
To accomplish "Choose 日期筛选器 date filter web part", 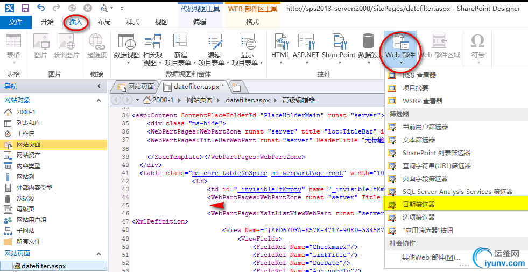I will tap(456, 204).
